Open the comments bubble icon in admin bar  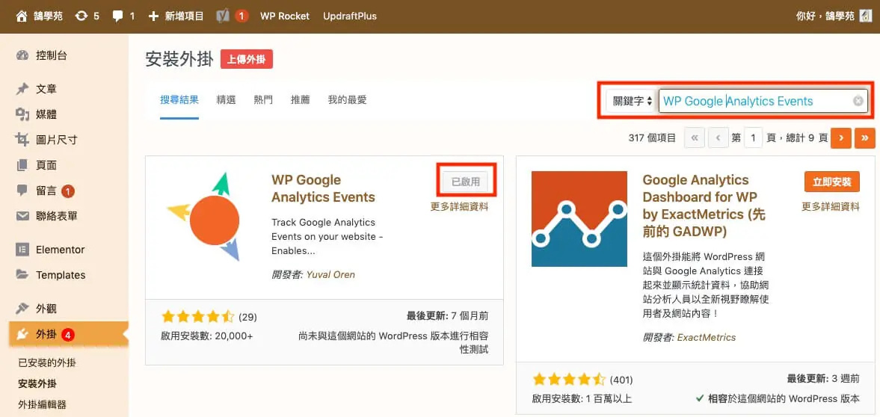pyautogui.click(x=117, y=16)
